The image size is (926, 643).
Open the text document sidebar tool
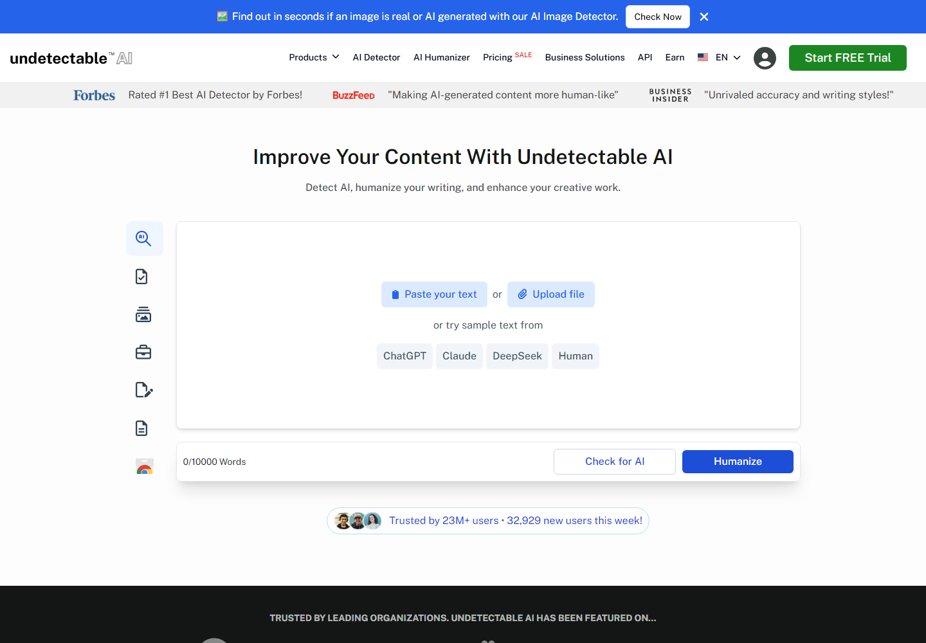point(142,428)
